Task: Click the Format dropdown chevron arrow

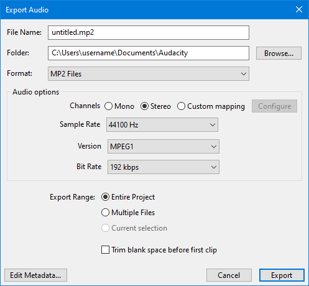Action: [x=244, y=74]
